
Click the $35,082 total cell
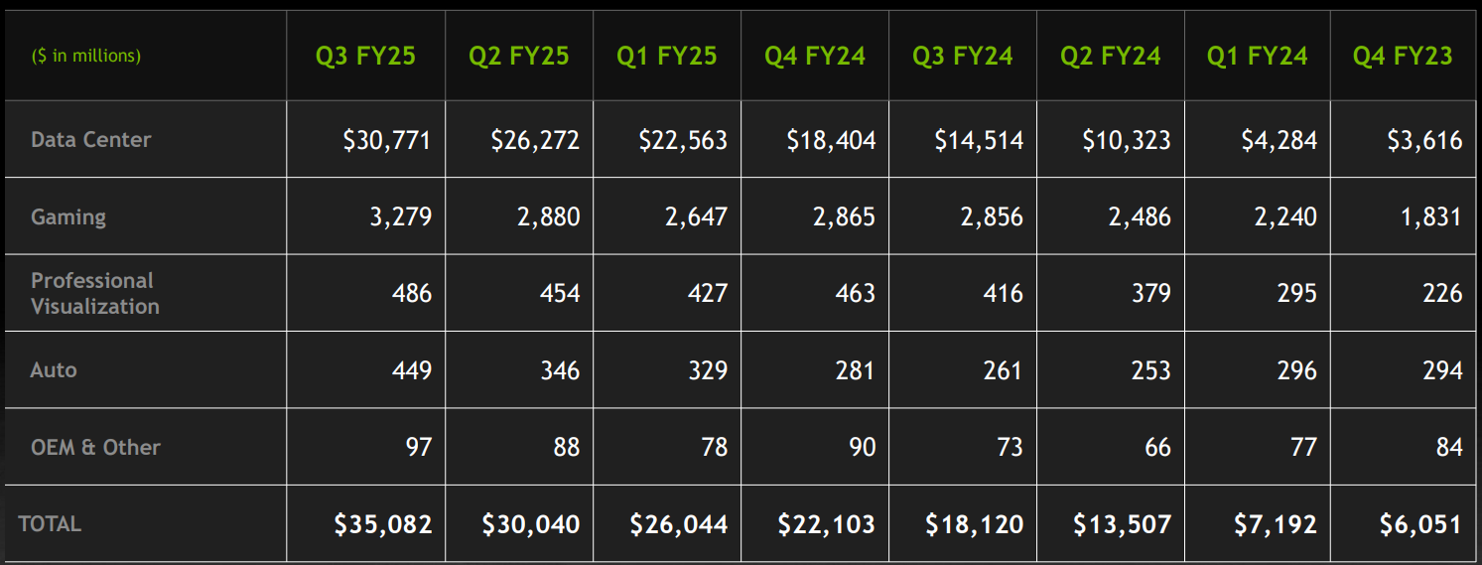tap(383, 523)
